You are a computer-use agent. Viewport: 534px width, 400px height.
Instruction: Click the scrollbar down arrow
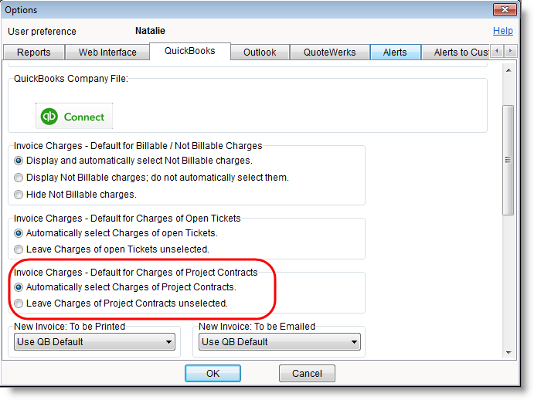[x=508, y=352]
